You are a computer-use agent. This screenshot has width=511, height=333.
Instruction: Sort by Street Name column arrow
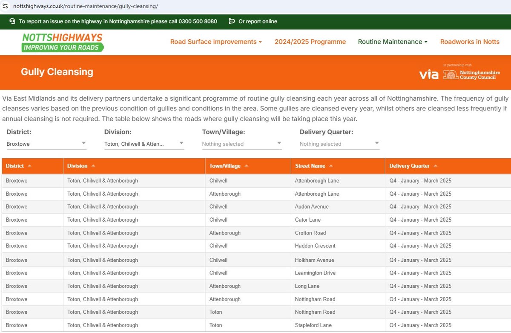pyautogui.click(x=331, y=166)
